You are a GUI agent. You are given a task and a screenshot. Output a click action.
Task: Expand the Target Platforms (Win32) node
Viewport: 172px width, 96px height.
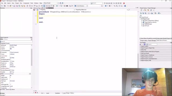tap(142, 22)
